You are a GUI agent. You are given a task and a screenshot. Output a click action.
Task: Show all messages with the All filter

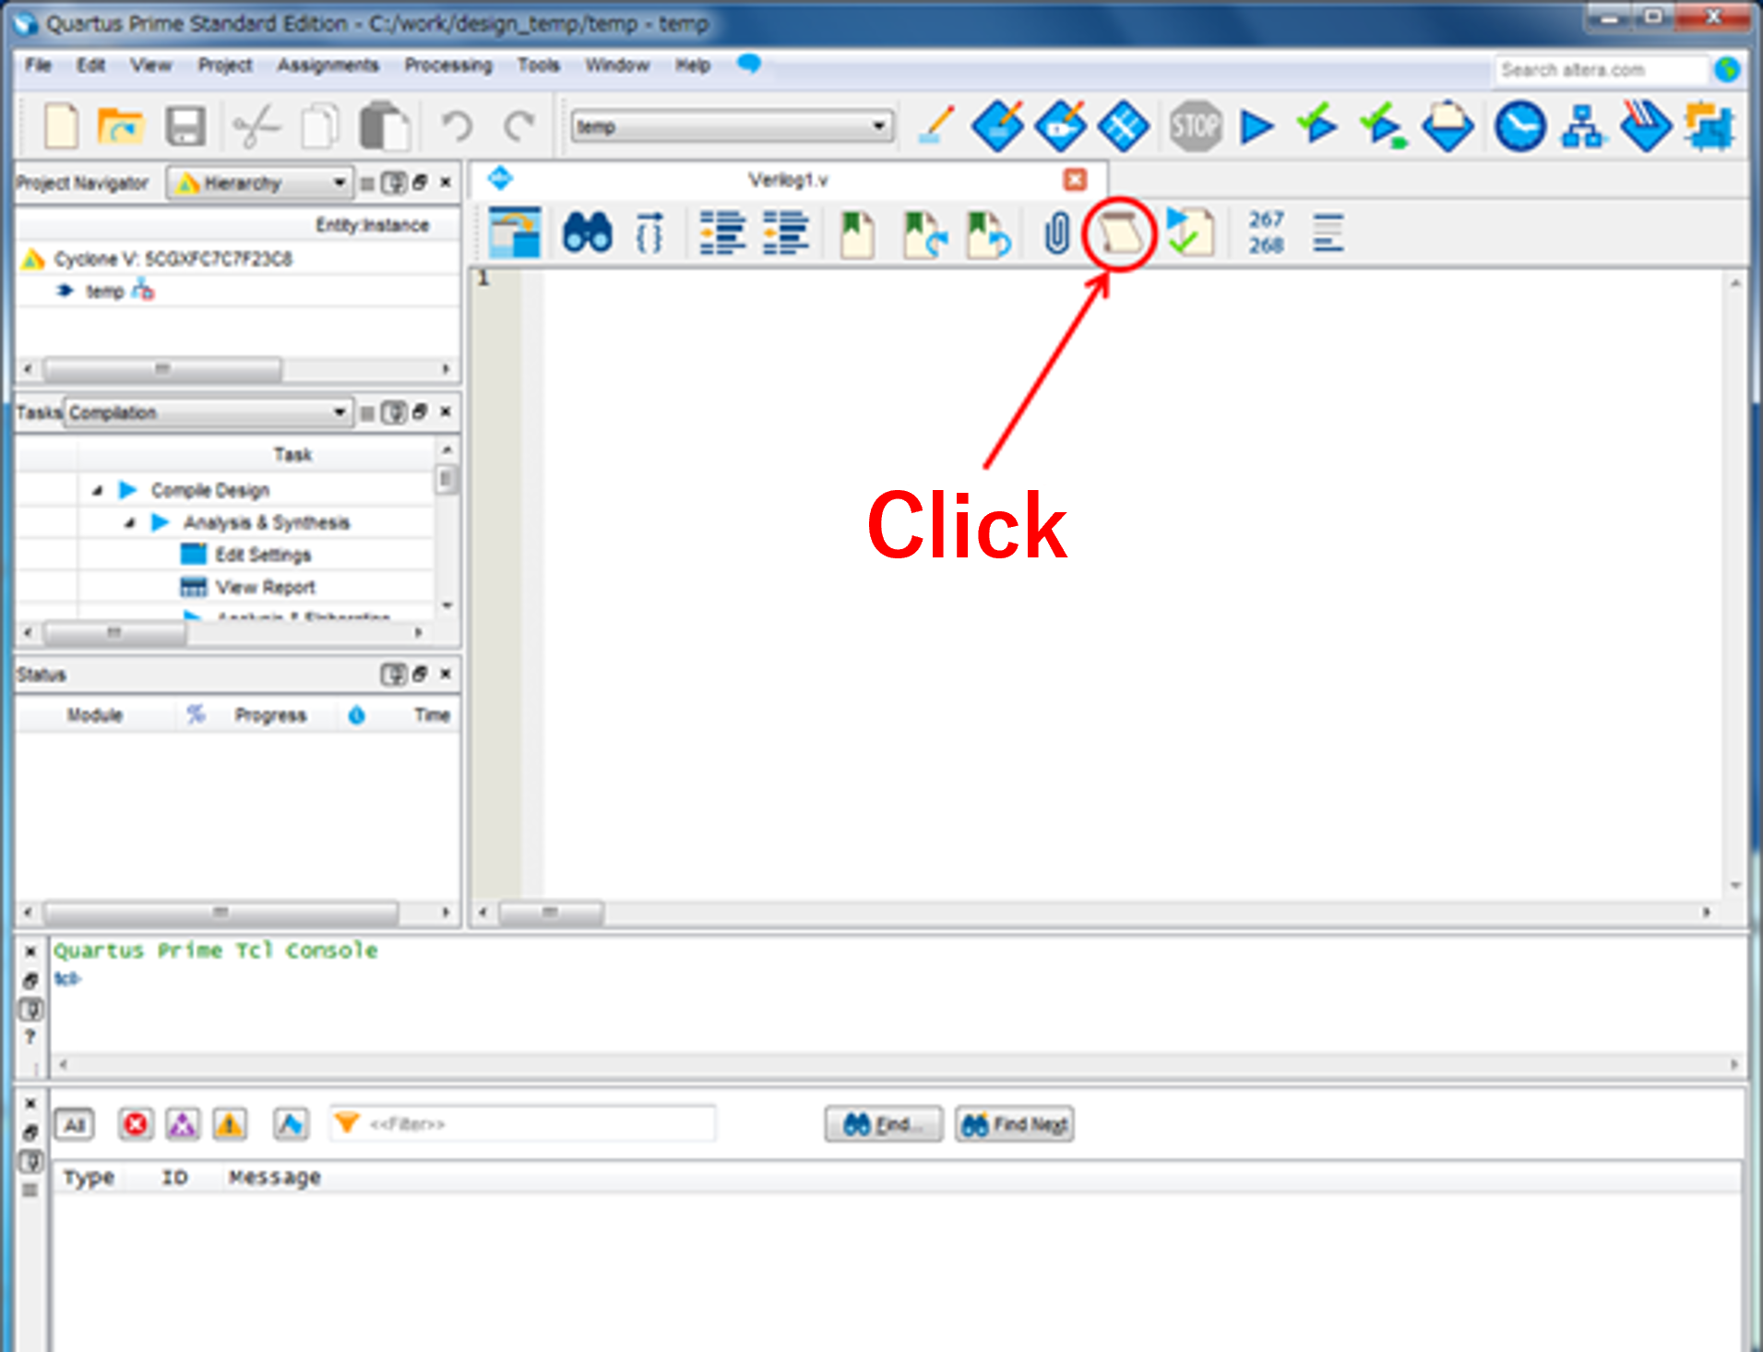[x=75, y=1124]
